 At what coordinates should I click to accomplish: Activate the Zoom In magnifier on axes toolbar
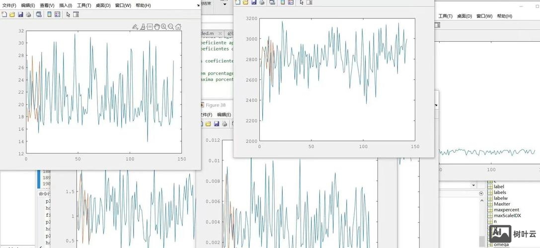[x=163, y=27]
